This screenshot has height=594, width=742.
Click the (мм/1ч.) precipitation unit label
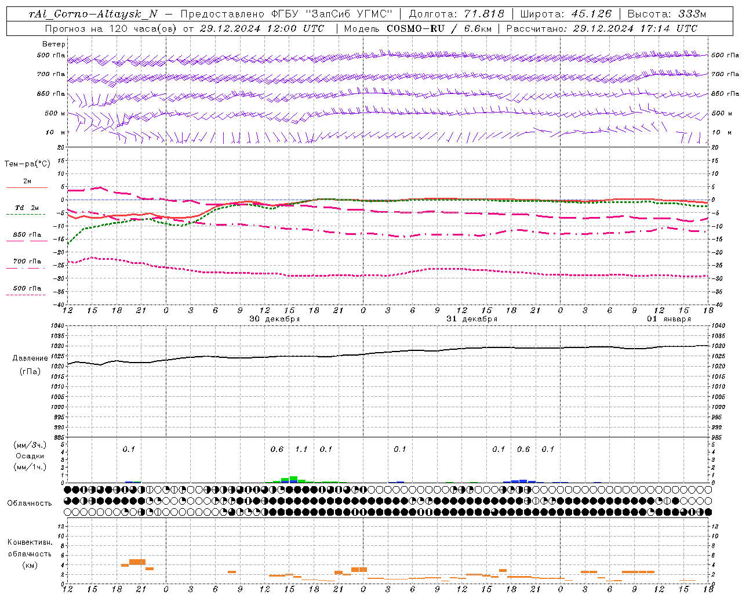click(30, 467)
